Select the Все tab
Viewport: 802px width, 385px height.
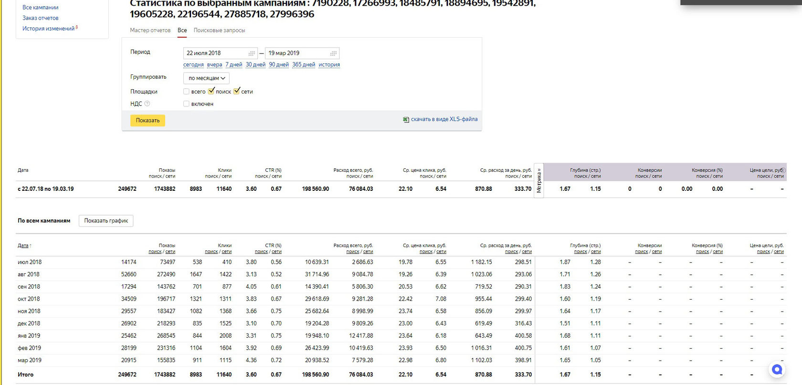[x=182, y=30]
